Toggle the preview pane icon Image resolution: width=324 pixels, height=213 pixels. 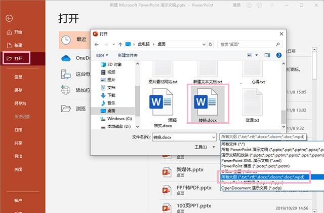pos(267,55)
